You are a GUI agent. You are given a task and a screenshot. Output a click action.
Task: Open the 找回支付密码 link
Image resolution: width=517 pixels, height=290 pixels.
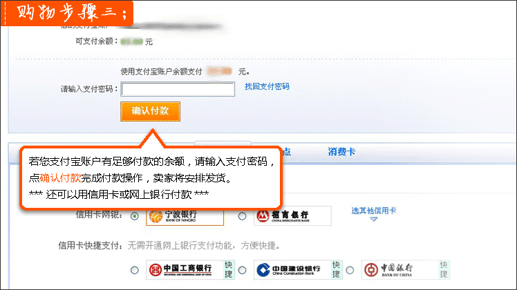[x=267, y=87]
